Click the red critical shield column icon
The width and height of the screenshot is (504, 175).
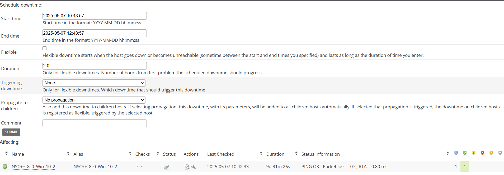tap(482, 153)
